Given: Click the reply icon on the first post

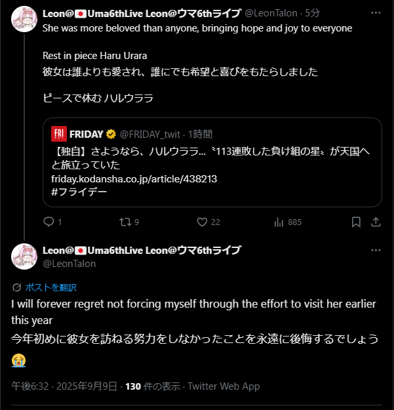Looking at the screenshot, I should 48,222.
